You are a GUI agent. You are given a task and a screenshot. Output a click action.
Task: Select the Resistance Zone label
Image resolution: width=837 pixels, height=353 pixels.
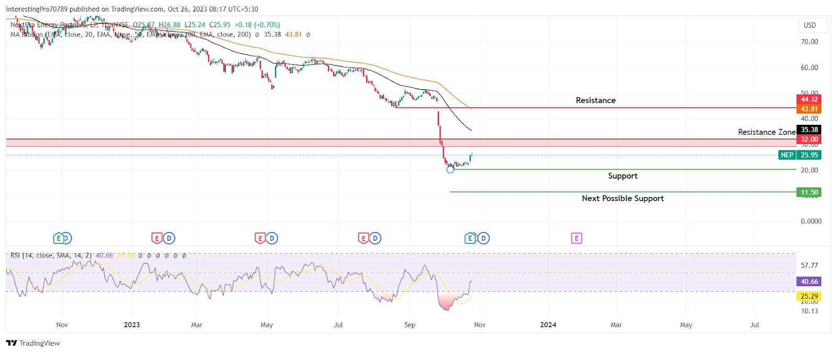[x=766, y=132]
